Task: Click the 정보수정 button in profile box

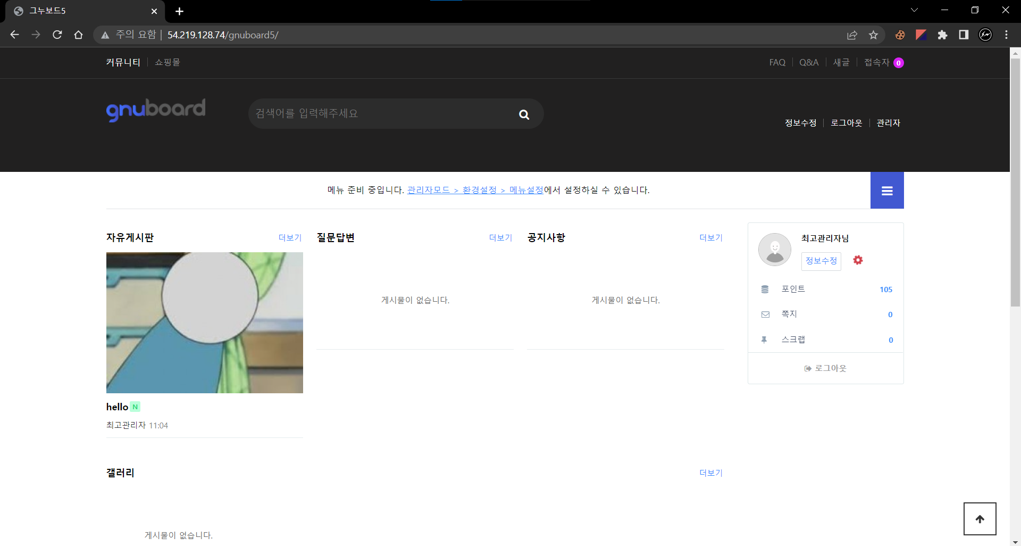Action: coord(821,261)
